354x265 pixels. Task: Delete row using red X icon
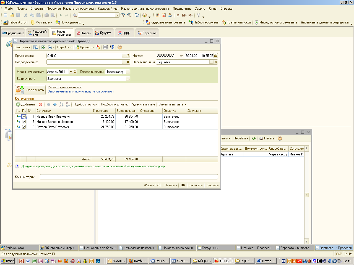(x=41, y=104)
